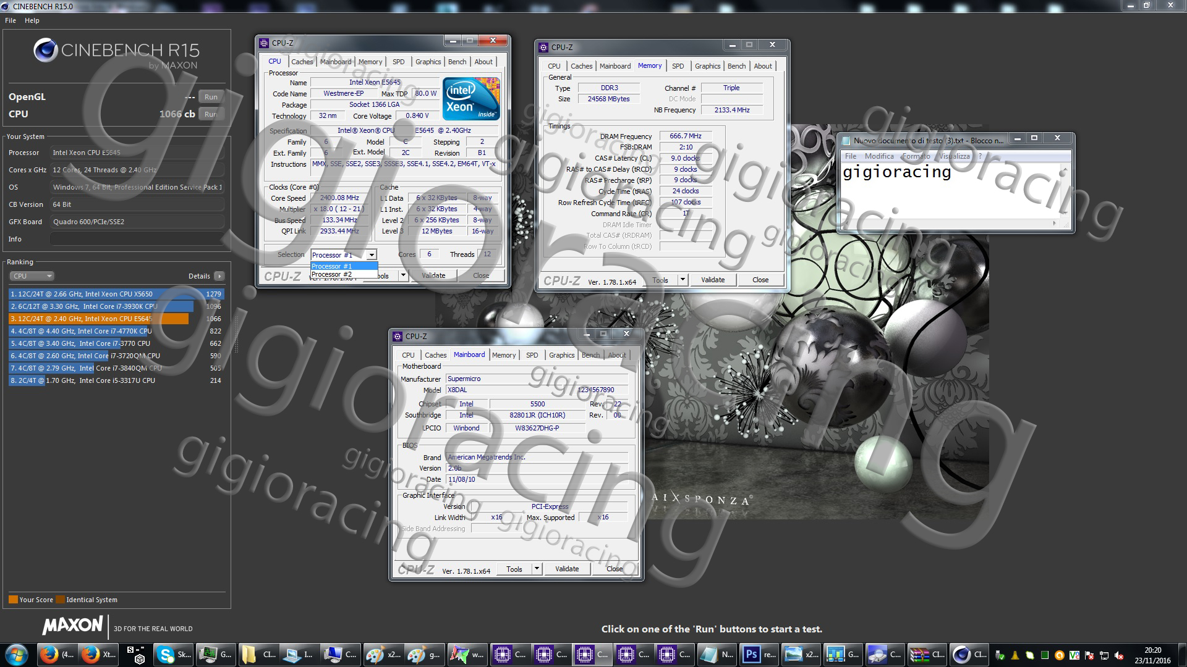1187x667 pixels.
Task: Choose Processor #1 from the dropdown list
Action: point(344,266)
